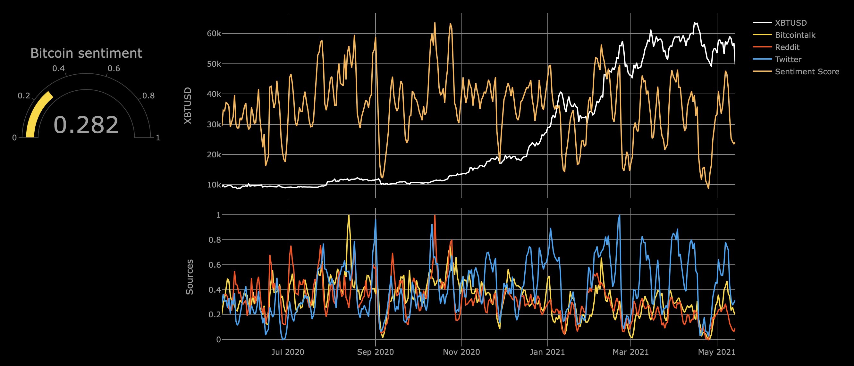Click the Sources y-axis title
Screen dimensions: 854x366
[189, 277]
